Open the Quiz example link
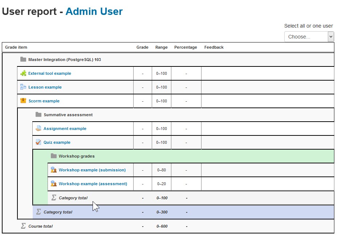Screen dimensions: 338x240 (x=57, y=142)
